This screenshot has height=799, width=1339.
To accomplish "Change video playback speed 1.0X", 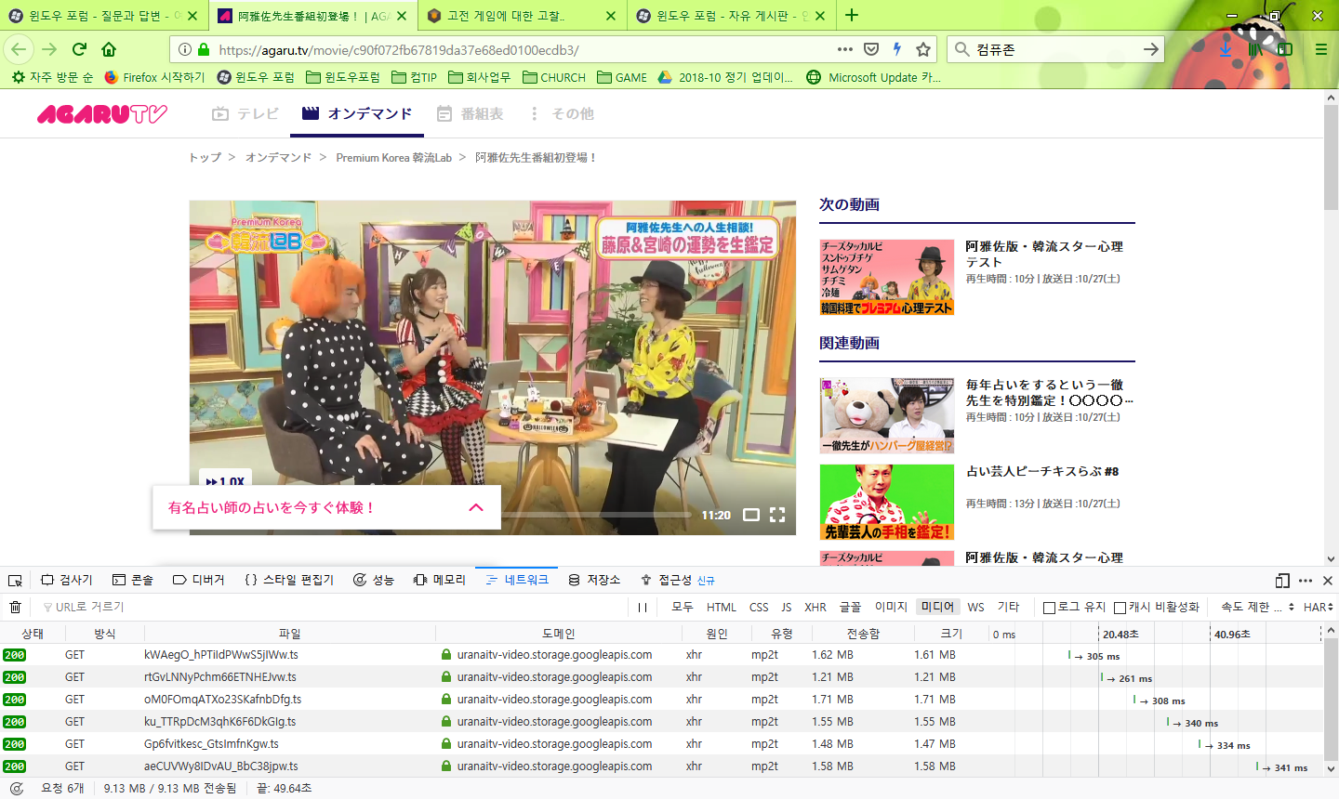I will (225, 481).
